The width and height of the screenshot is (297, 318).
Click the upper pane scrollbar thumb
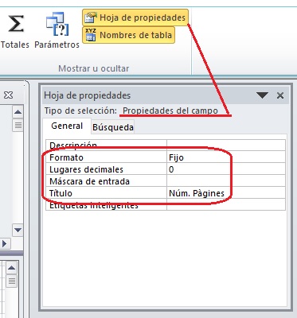click(x=18, y=125)
